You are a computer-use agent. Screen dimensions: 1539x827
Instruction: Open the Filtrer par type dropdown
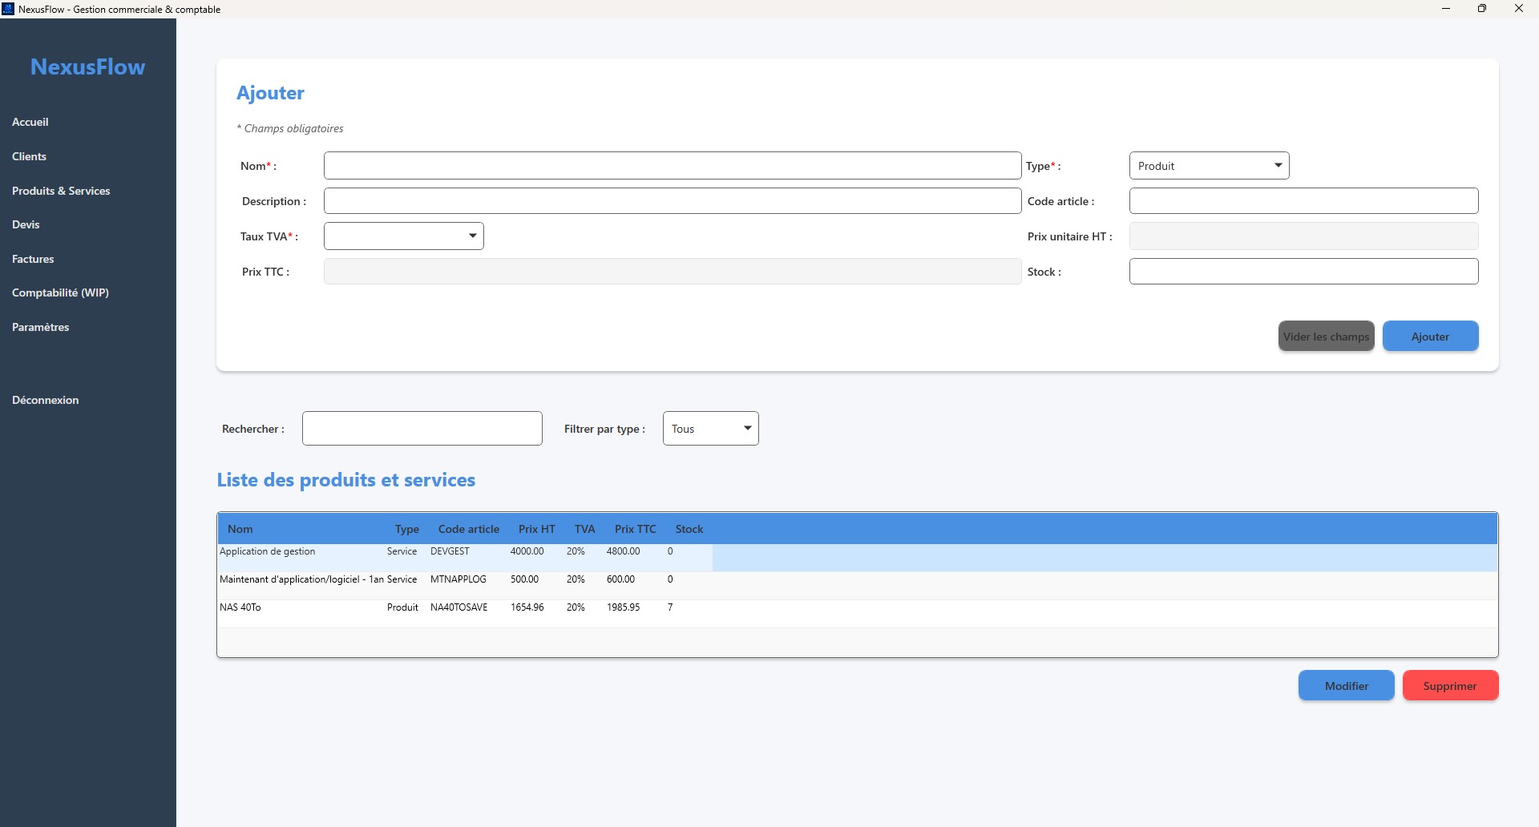point(710,429)
